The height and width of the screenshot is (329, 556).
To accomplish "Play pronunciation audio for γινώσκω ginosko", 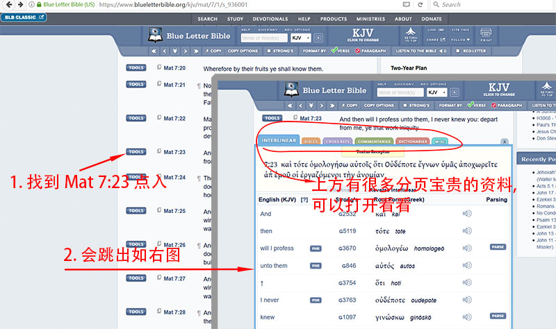I will point(467,317).
